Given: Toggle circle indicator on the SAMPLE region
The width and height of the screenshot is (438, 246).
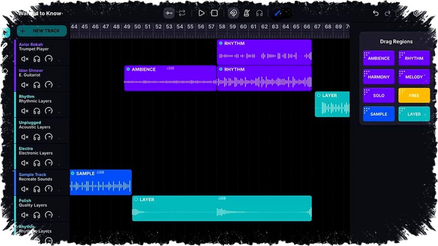Looking at the screenshot, I should pyautogui.click(x=73, y=173).
